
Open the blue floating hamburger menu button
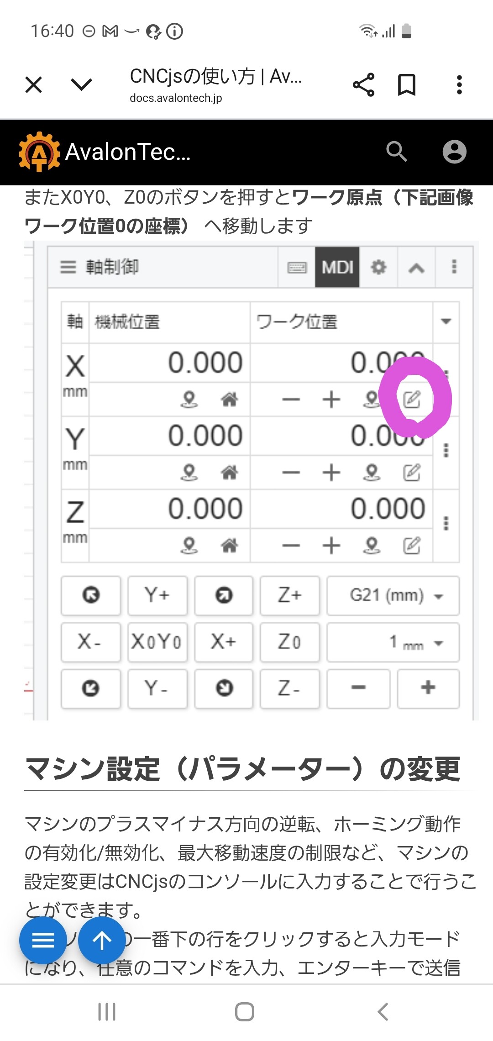[x=43, y=941]
